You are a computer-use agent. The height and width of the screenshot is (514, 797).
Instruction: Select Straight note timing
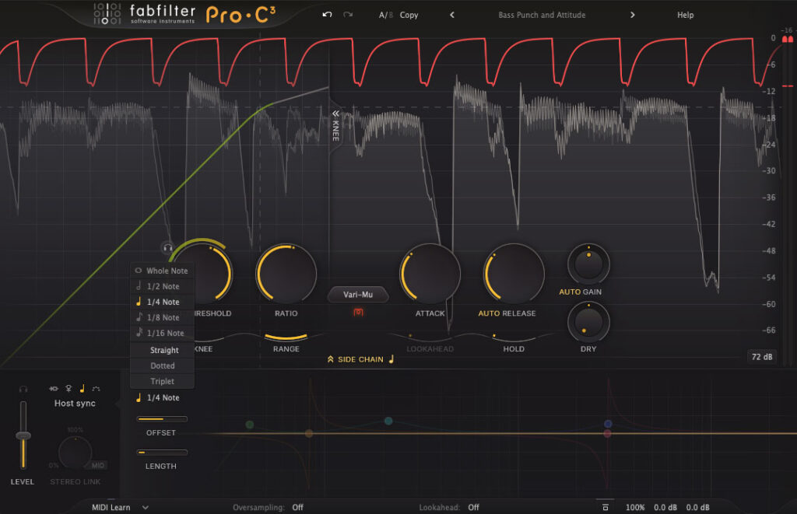(x=162, y=350)
